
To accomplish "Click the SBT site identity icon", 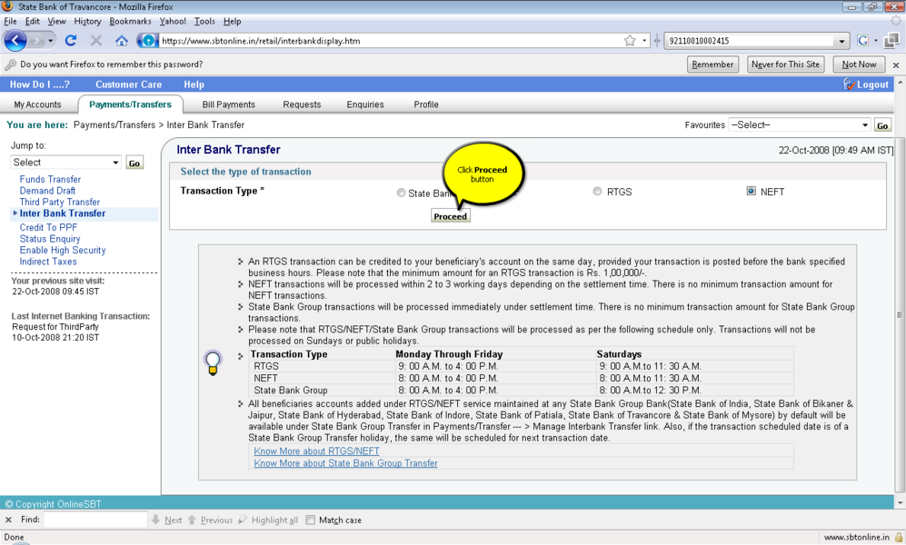I will (x=147, y=41).
